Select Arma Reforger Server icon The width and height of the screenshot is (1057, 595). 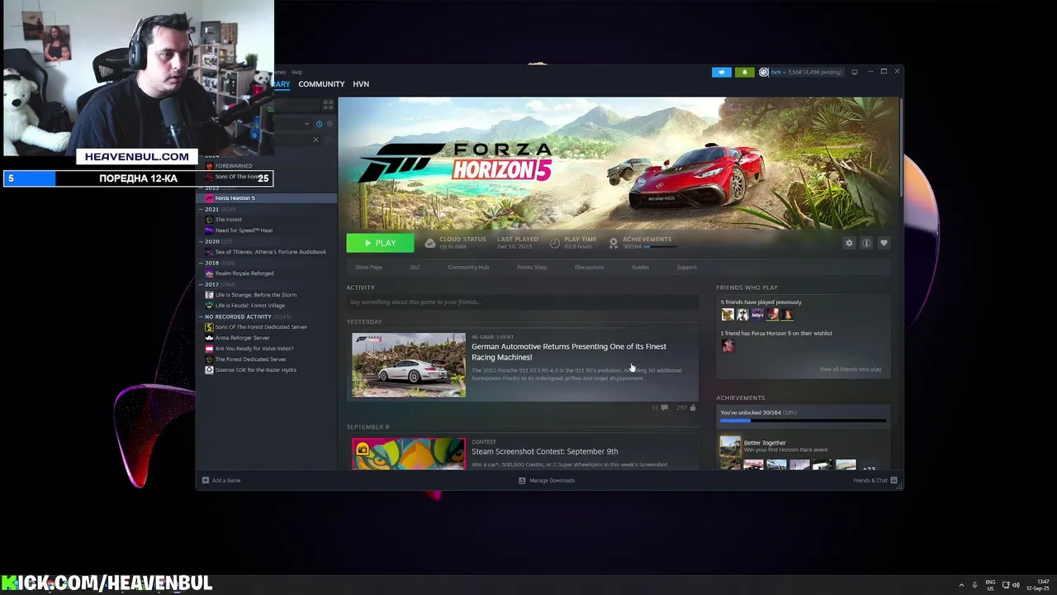click(x=209, y=338)
